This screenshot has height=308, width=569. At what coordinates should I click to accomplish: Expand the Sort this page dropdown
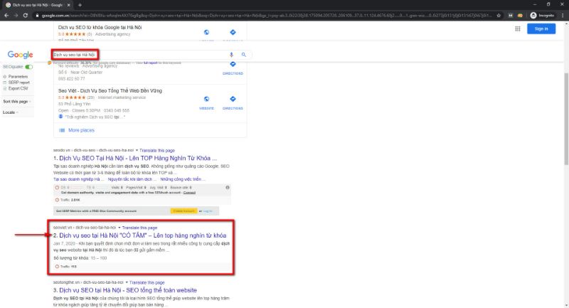coord(16,102)
